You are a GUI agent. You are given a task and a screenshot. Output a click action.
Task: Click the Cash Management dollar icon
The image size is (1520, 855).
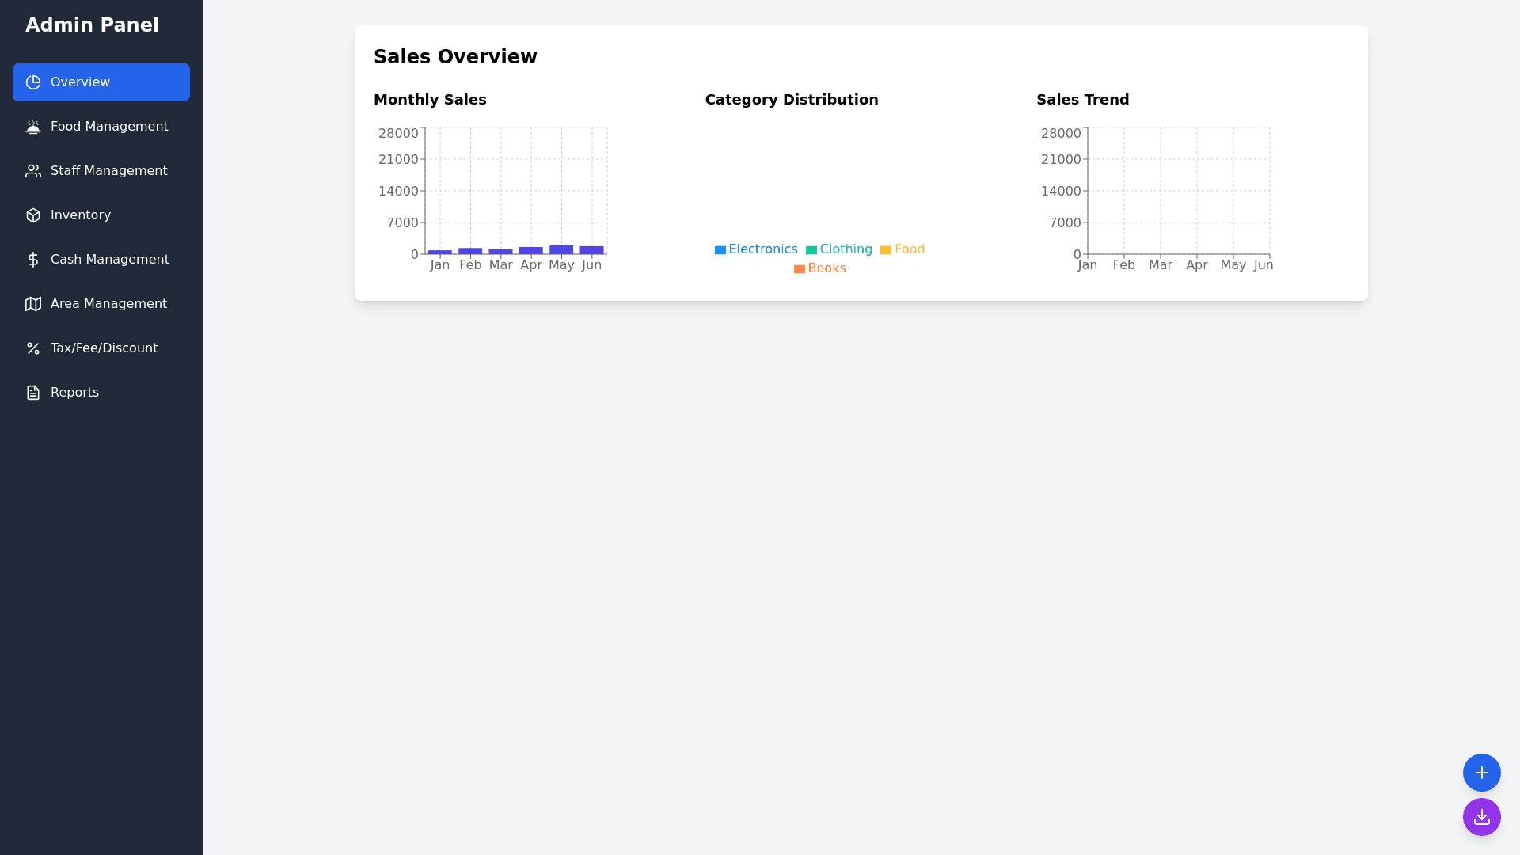click(x=33, y=260)
